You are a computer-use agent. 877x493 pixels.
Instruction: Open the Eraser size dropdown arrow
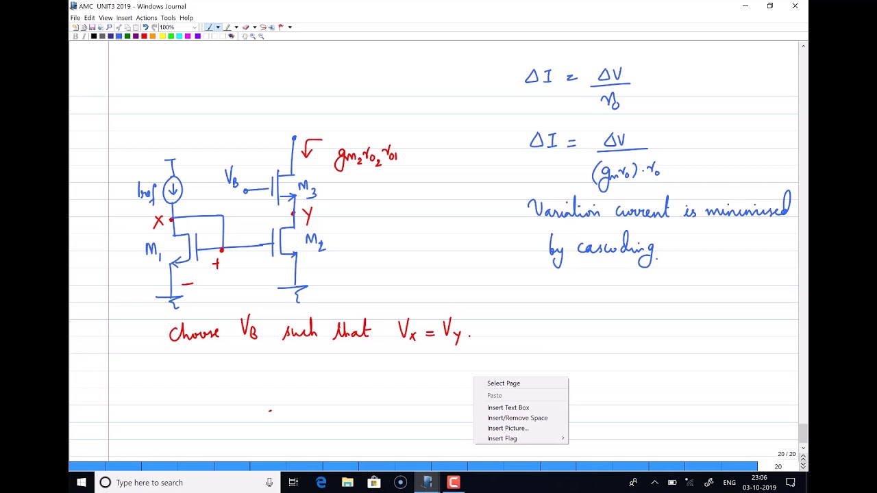(254, 27)
